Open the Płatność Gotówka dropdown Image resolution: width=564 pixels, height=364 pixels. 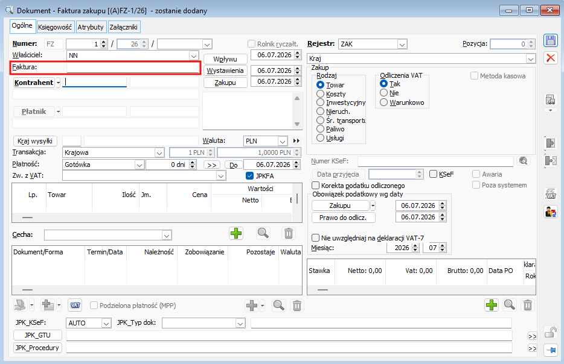pos(139,165)
